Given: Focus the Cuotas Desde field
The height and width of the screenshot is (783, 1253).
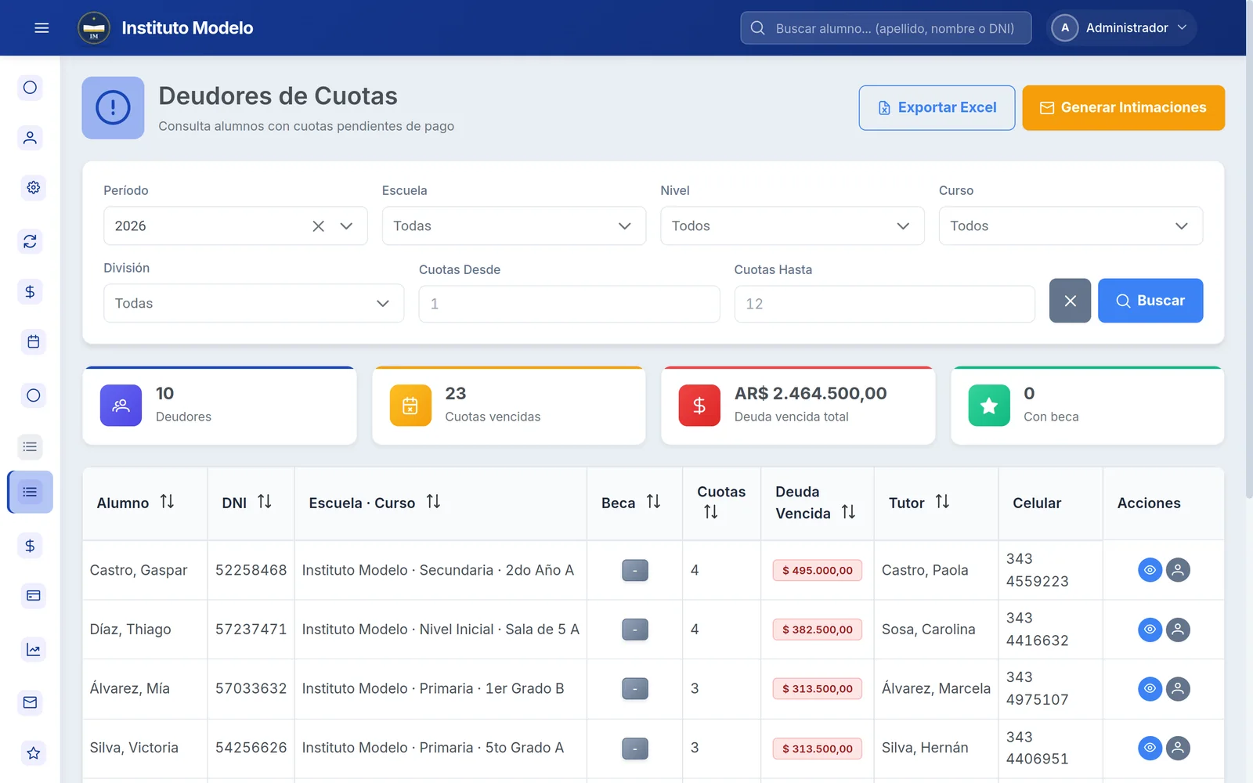Looking at the screenshot, I should tap(569, 304).
